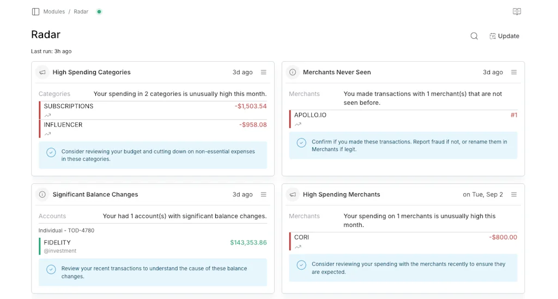Click the search magnifier icon

click(x=474, y=36)
